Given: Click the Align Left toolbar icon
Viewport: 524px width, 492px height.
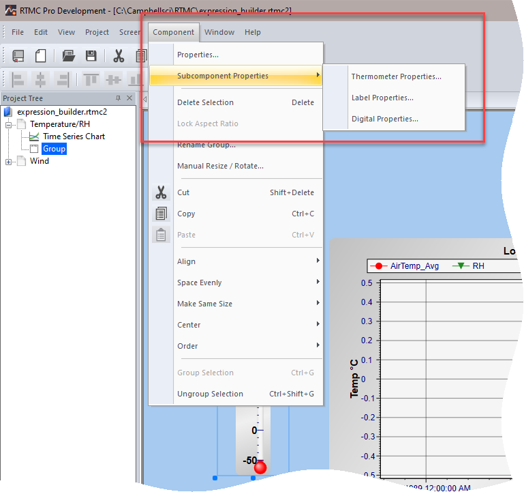Looking at the screenshot, I should [18, 80].
